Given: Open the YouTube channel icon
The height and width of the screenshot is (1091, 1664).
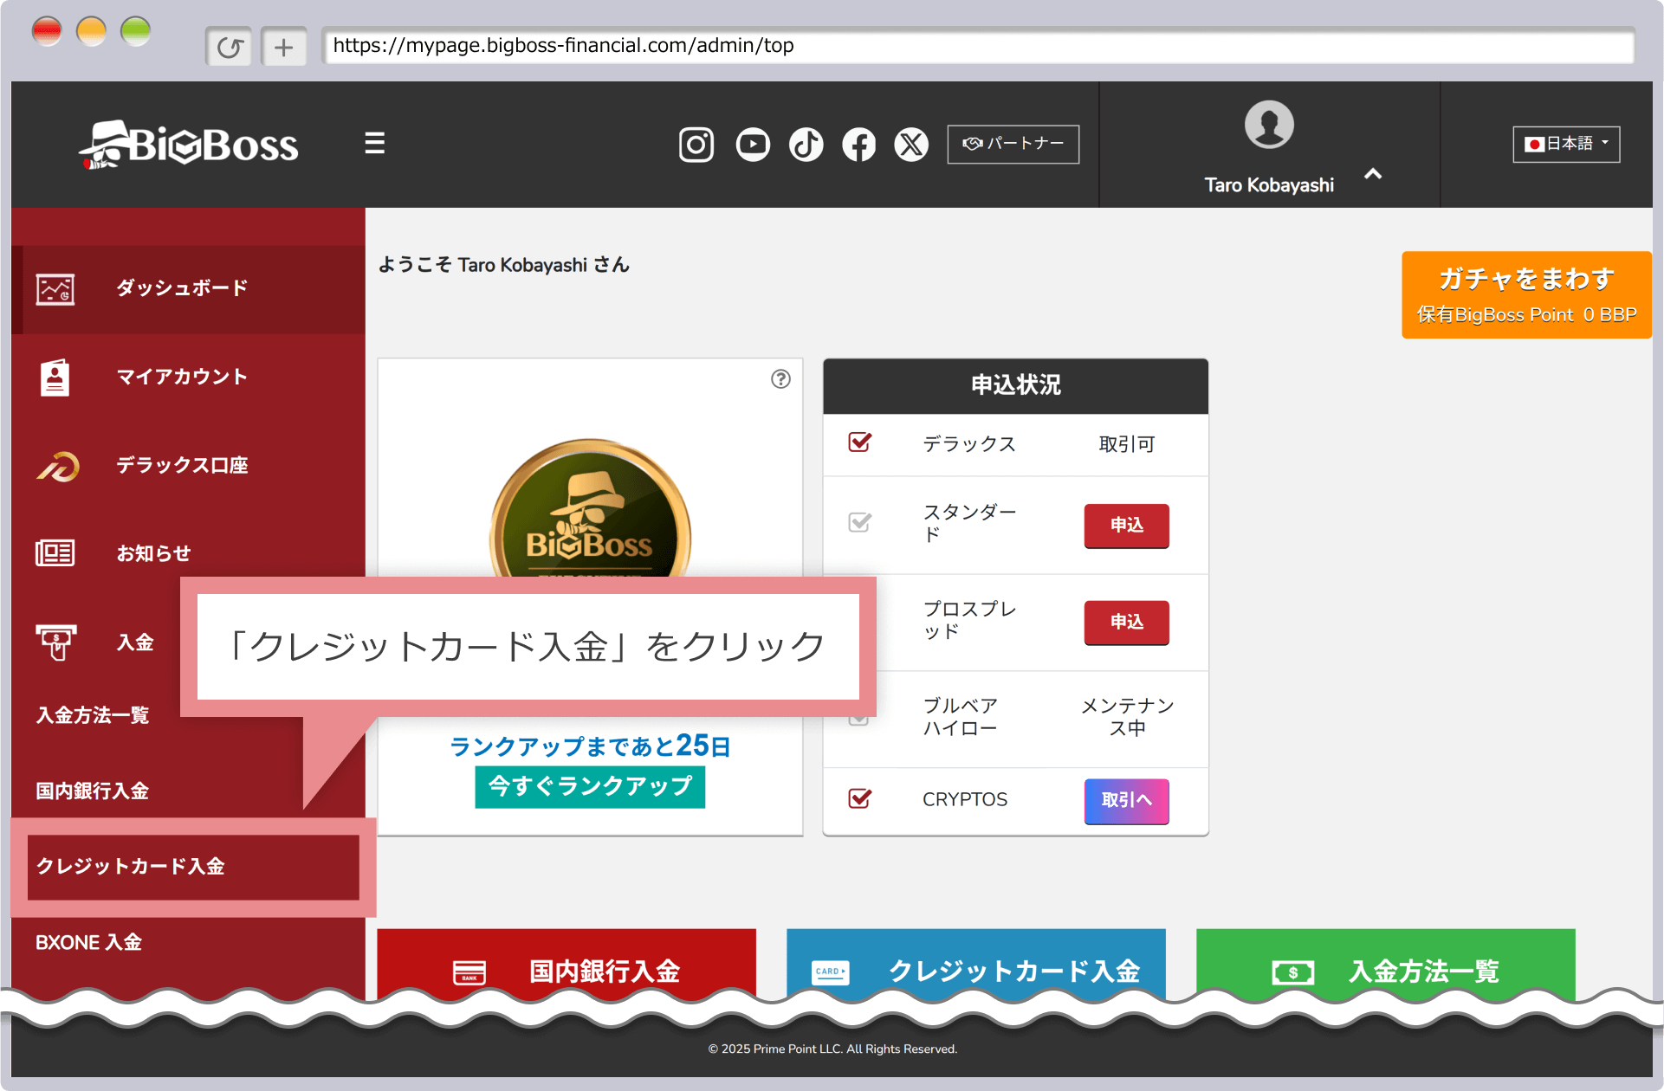Looking at the screenshot, I should pos(752,145).
